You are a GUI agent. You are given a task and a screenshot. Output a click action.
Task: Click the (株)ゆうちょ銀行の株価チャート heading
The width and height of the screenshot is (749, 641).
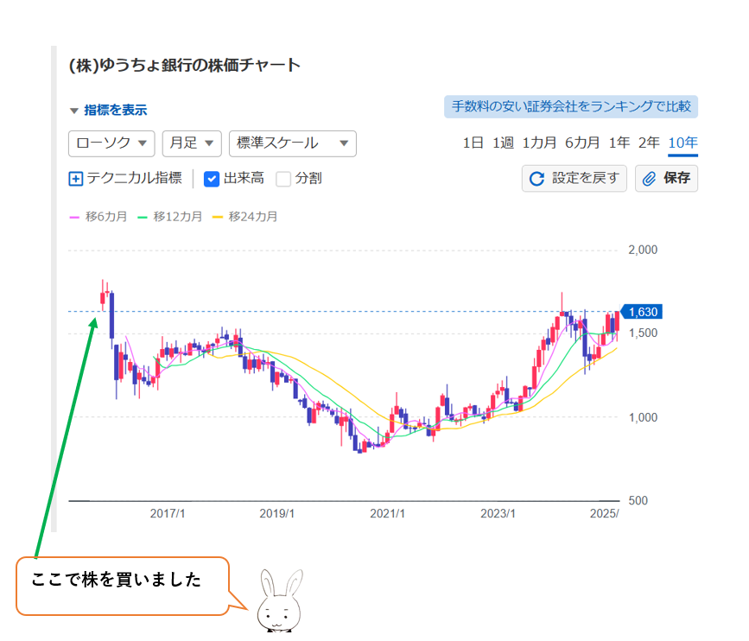coord(184,65)
